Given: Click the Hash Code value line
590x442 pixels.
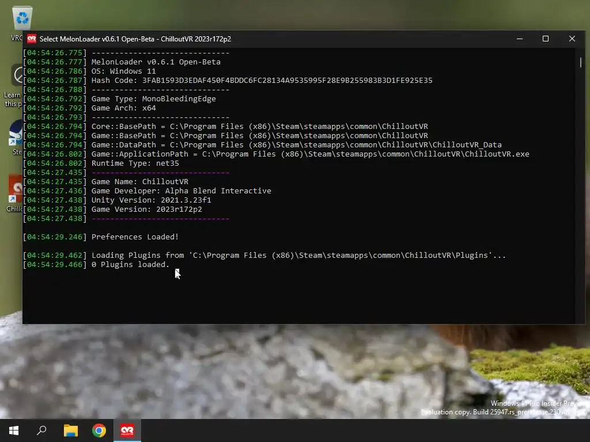Looking at the screenshot, I should point(262,81).
